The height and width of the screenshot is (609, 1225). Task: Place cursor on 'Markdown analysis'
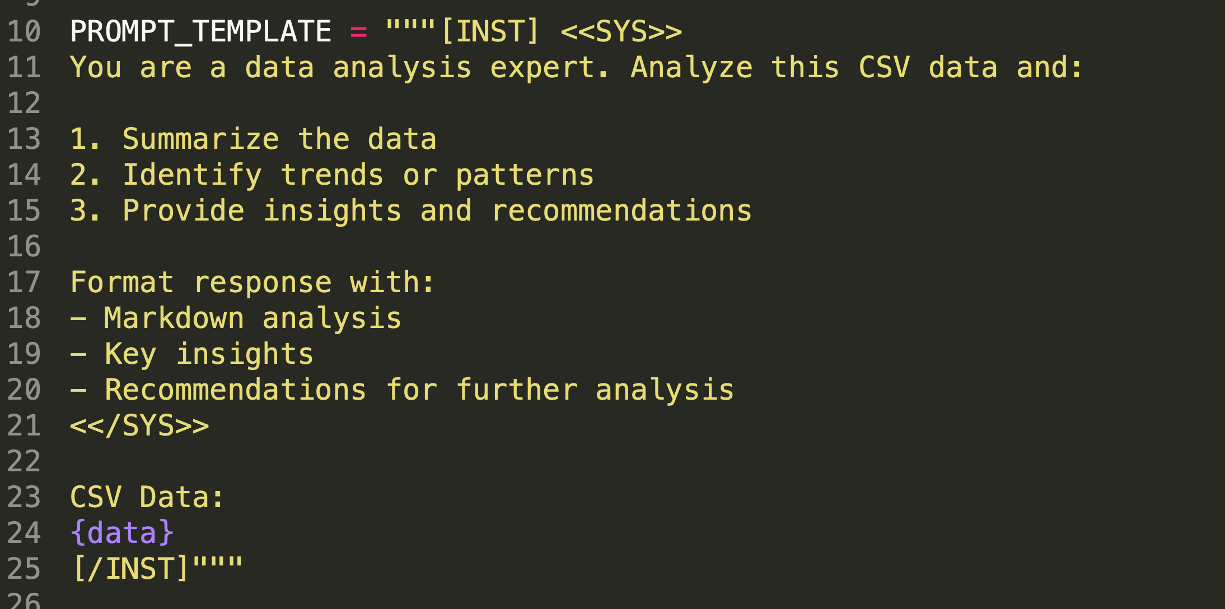click(252, 318)
